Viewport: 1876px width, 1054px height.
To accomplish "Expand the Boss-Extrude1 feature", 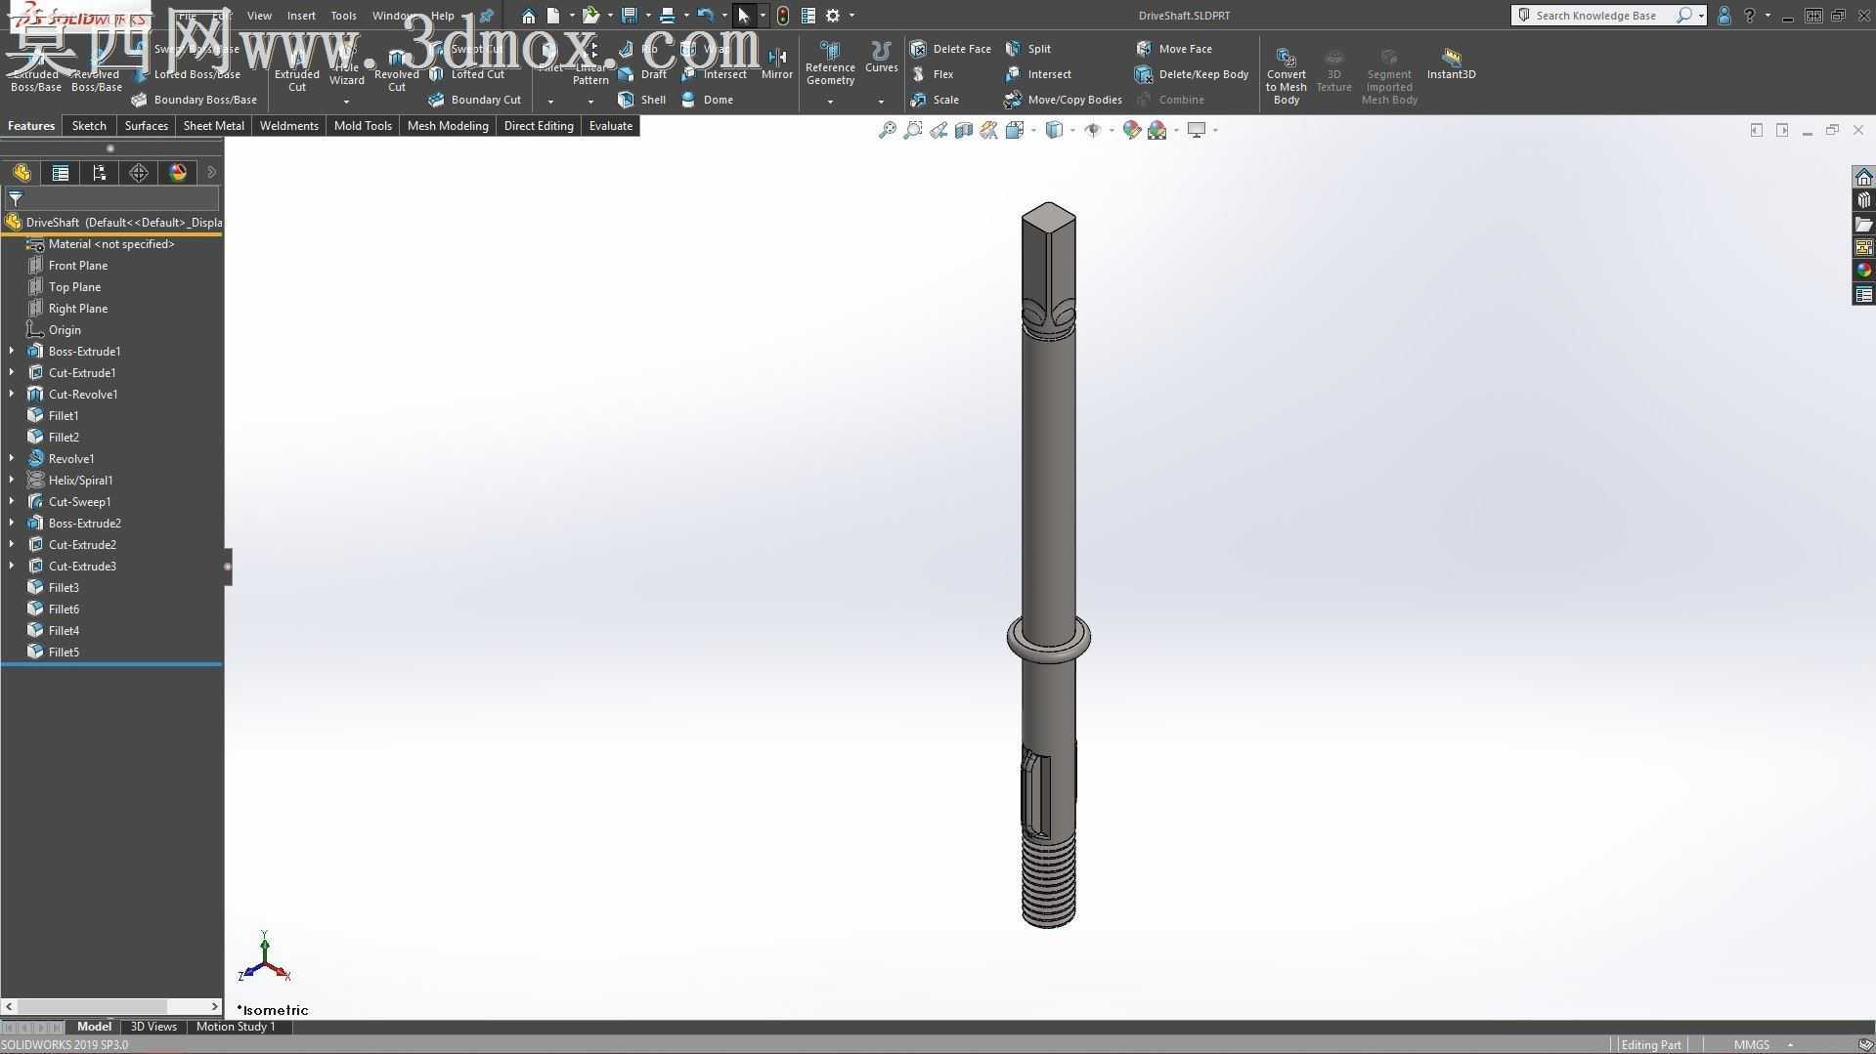I will 12,351.
